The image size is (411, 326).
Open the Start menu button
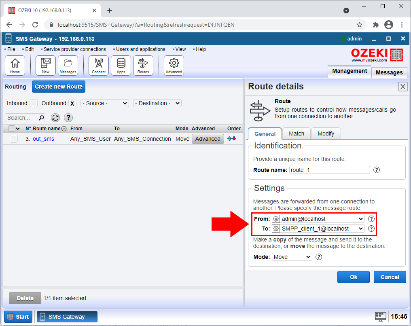(18, 317)
